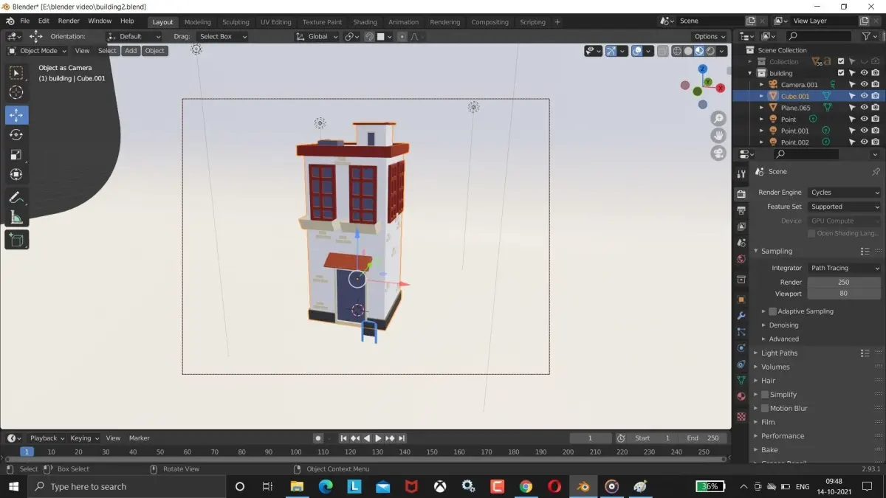This screenshot has width=886, height=498.
Task: Expand the Light Paths panel
Action: (779, 353)
